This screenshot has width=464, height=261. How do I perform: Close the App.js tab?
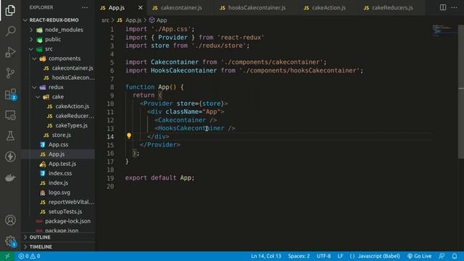pos(140,8)
